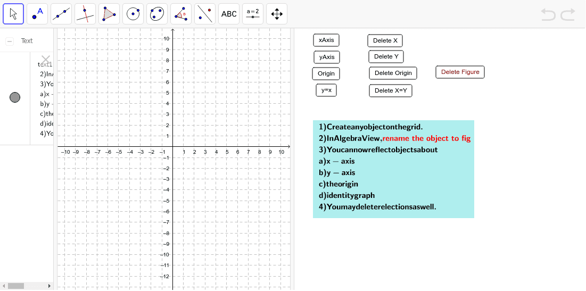The height and width of the screenshot is (291, 586).
Task: Click the y=x reflection button
Action: point(326,90)
